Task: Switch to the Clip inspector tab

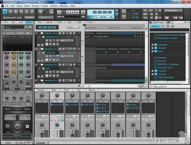Action: click(13, 22)
